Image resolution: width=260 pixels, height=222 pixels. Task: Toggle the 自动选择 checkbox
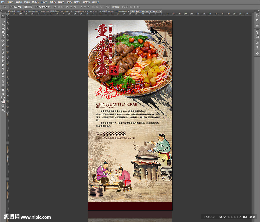(x=12, y=7)
